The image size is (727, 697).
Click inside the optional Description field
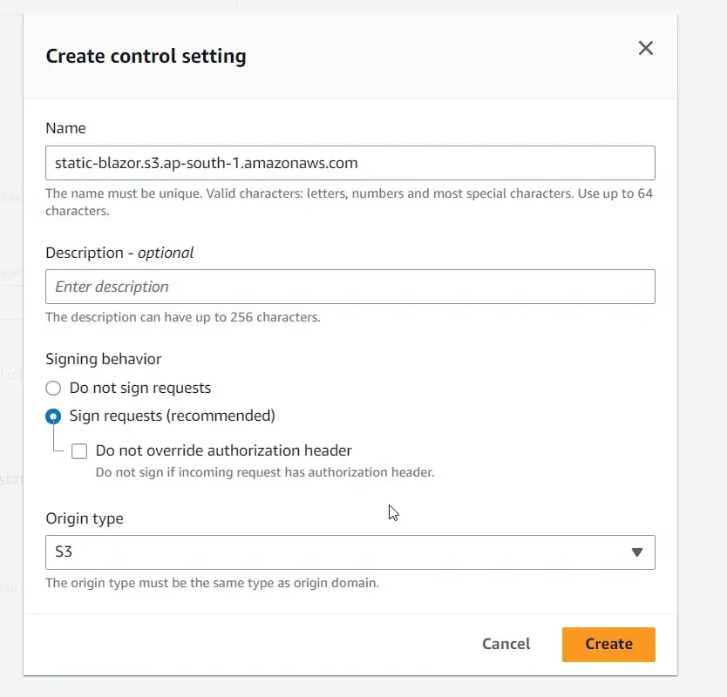pyautogui.click(x=349, y=287)
